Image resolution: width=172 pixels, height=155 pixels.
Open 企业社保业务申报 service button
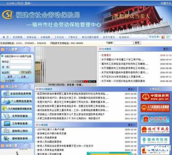(x=17, y=94)
